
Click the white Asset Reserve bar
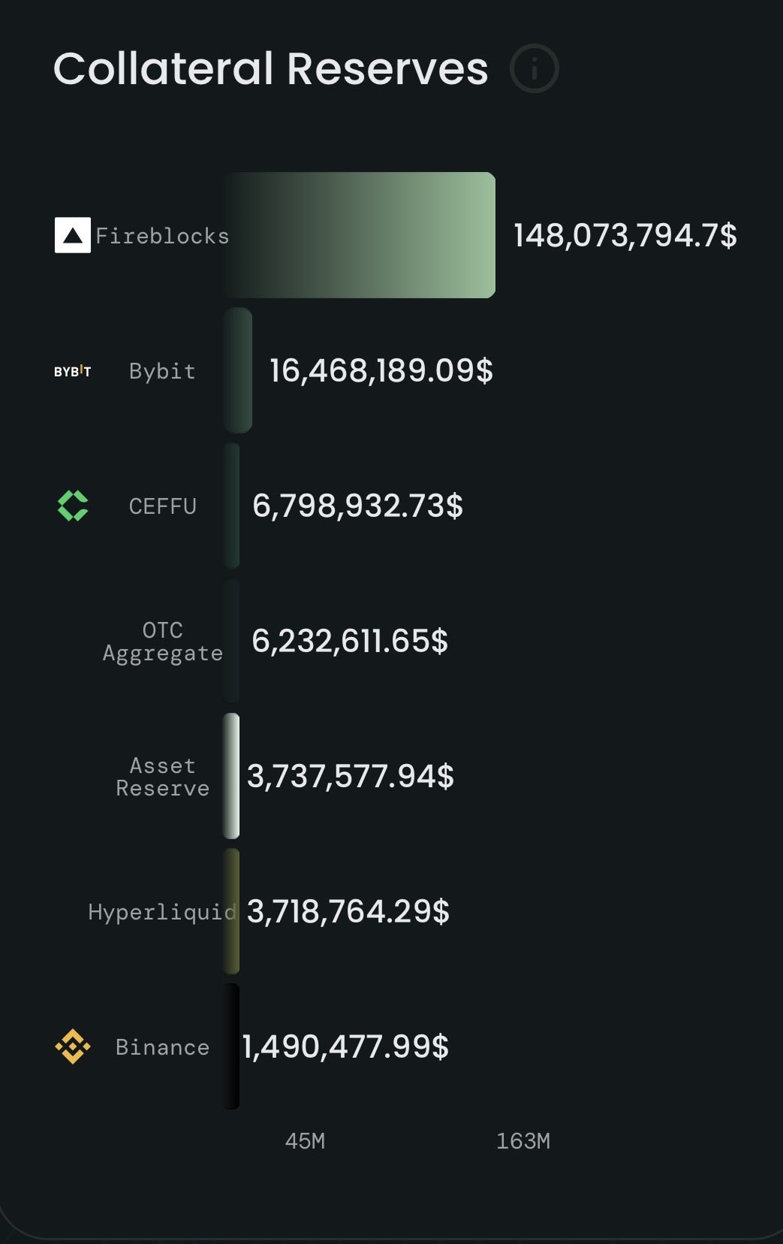pyautogui.click(x=231, y=776)
